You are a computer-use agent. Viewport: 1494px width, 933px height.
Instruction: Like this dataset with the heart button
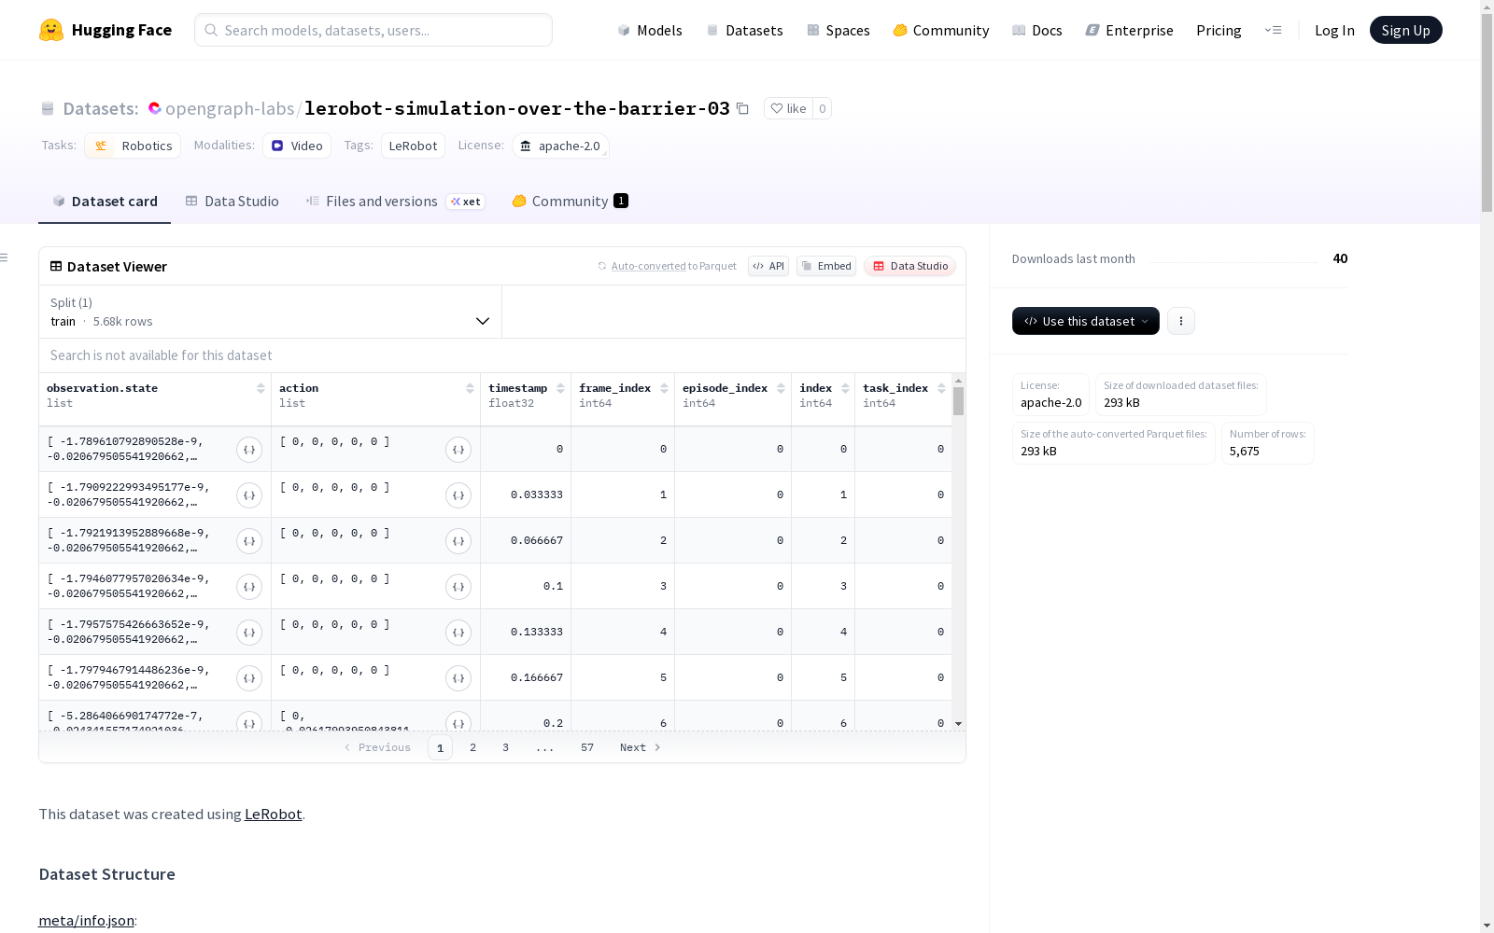tap(788, 108)
